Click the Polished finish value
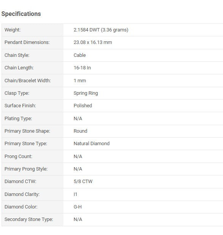The width and height of the screenshot is (223, 235). 83,106
